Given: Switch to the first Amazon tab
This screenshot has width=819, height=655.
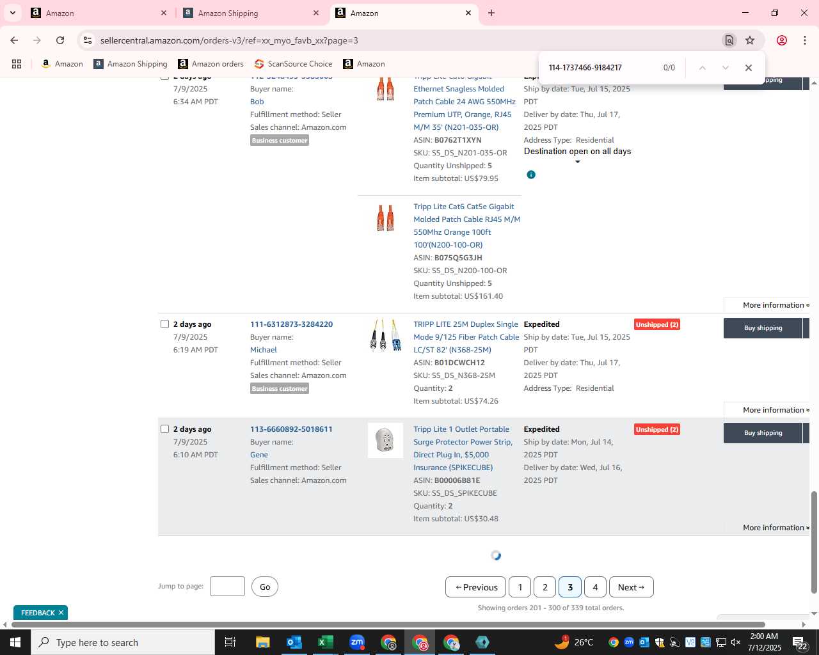Looking at the screenshot, I should point(99,13).
